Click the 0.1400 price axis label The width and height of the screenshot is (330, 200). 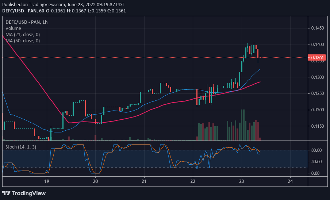tap(318, 45)
